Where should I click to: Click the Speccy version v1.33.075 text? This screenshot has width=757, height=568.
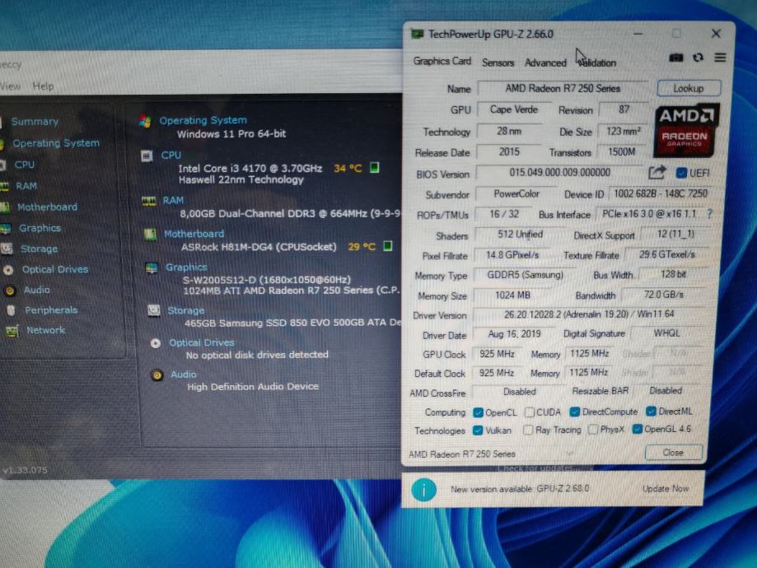25,469
